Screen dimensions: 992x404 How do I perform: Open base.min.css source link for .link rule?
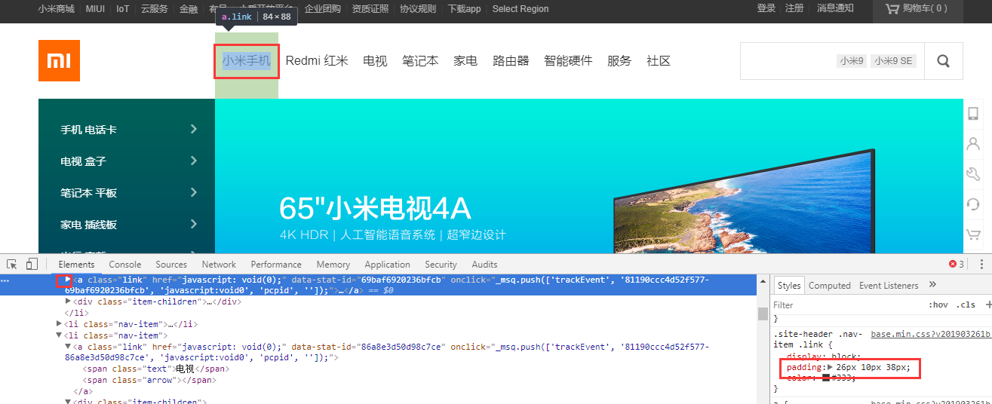click(x=931, y=334)
